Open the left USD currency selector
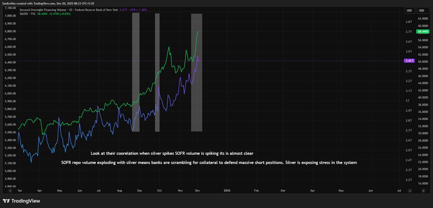433x208 pixels. tap(409, 10)
